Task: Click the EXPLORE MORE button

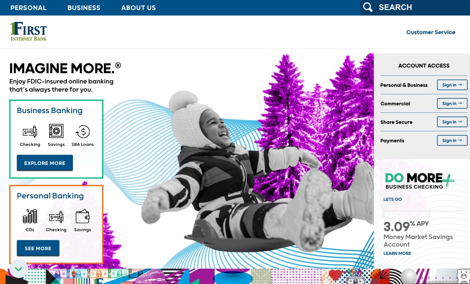Action: click(45, 163)
